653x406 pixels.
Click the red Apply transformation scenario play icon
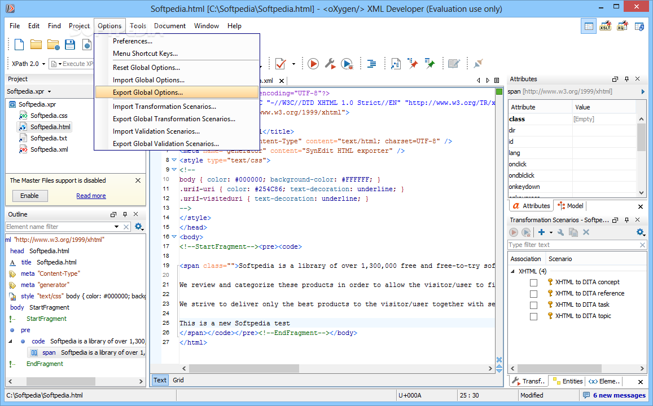[x=313, y=64]
